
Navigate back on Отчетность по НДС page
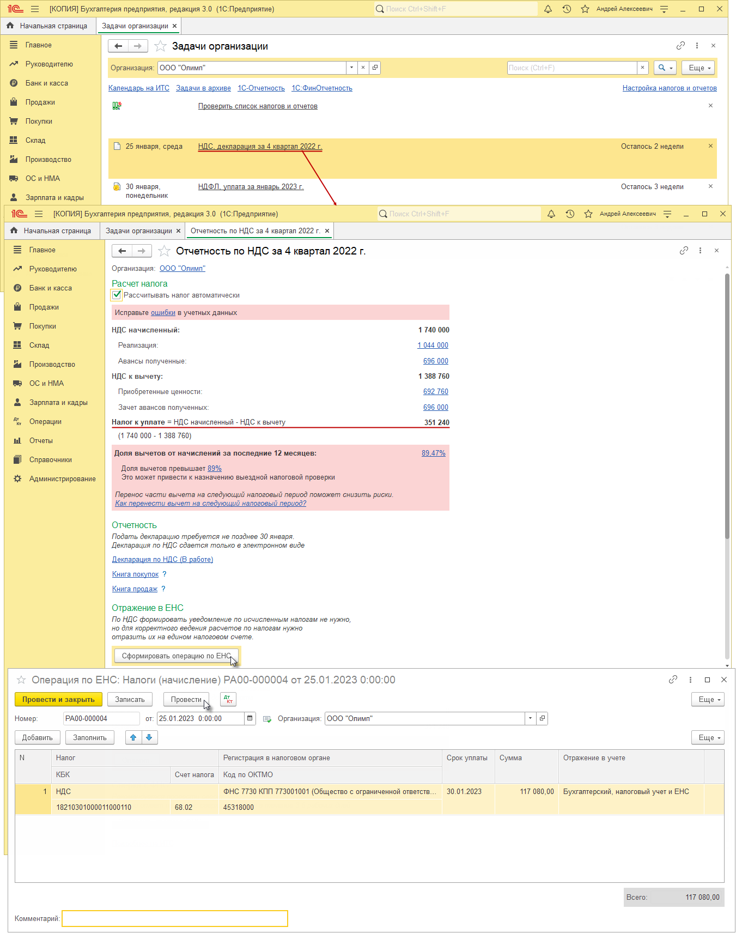[122, 251]
